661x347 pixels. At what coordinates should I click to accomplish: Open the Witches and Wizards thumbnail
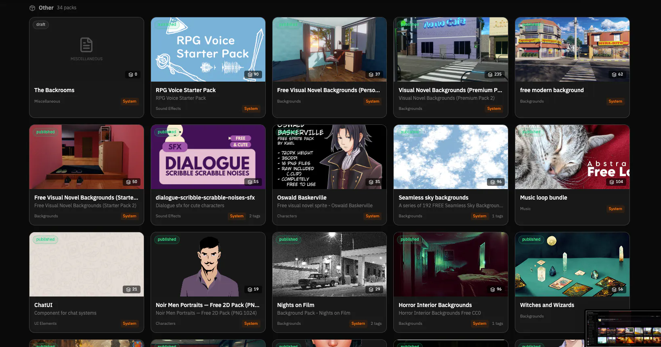572,264
